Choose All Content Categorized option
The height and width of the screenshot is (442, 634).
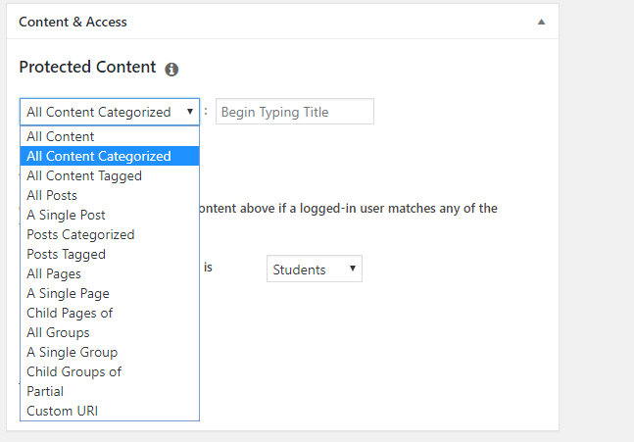click(x=110, y=156)
